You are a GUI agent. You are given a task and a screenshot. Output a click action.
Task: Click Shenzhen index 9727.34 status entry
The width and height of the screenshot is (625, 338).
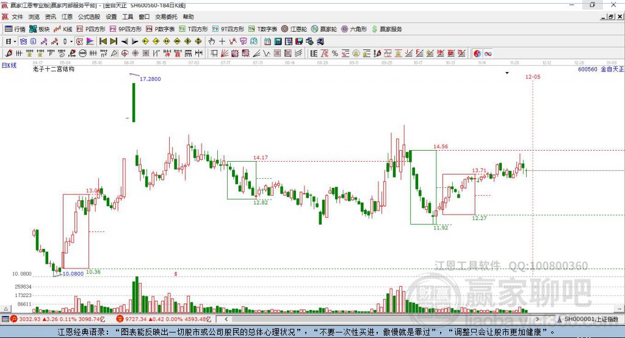[x=164, y=319]
